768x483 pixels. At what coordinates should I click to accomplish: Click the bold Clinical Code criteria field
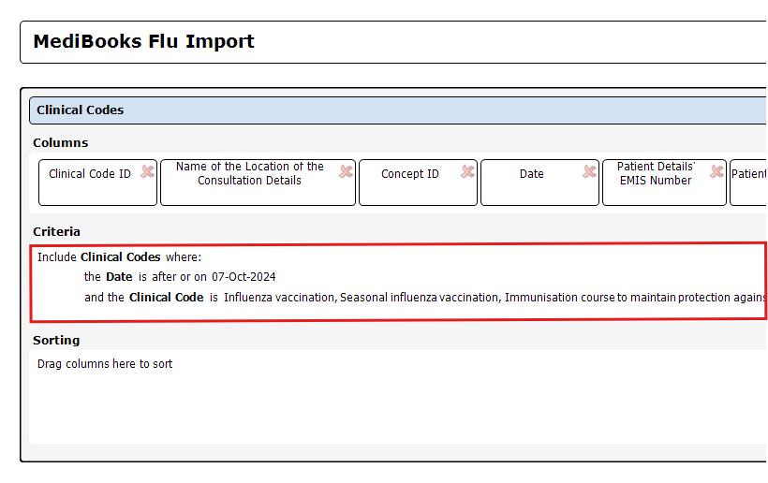point(166,298)
